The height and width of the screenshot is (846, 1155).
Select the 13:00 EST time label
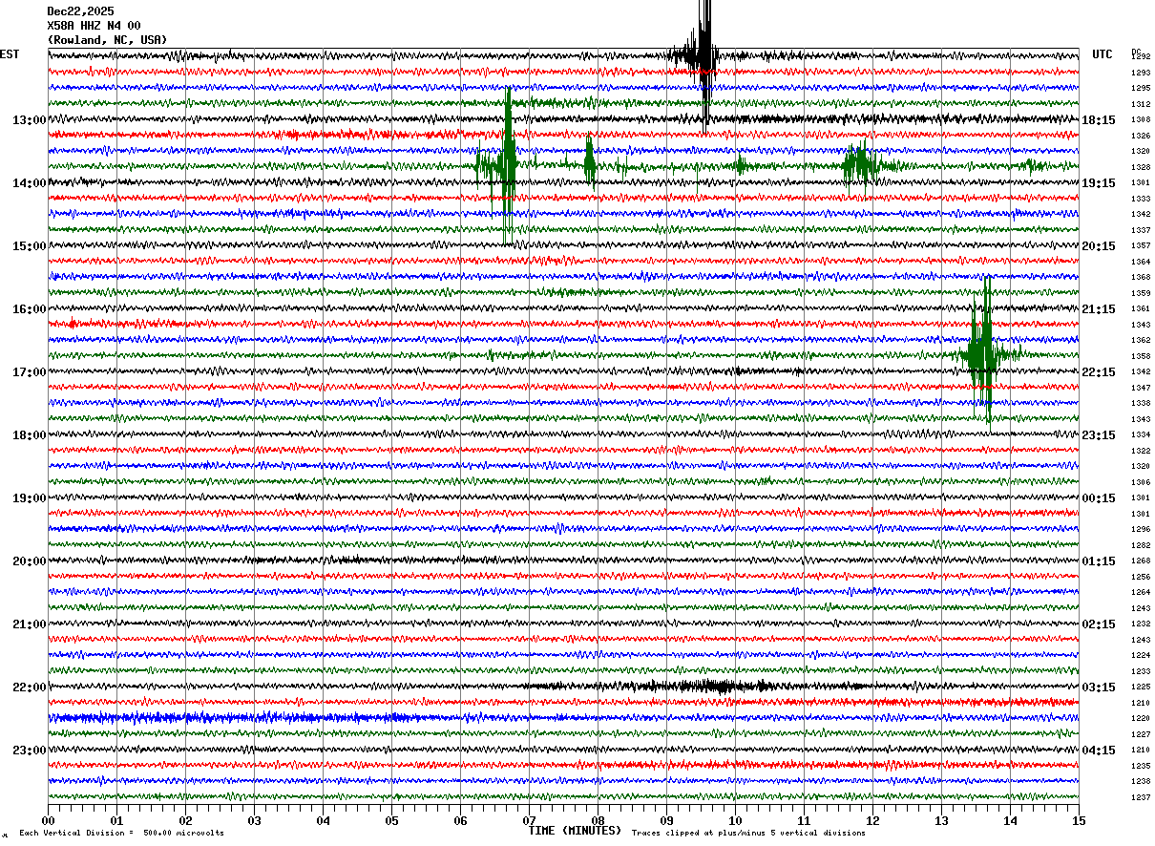coord(29,120)
